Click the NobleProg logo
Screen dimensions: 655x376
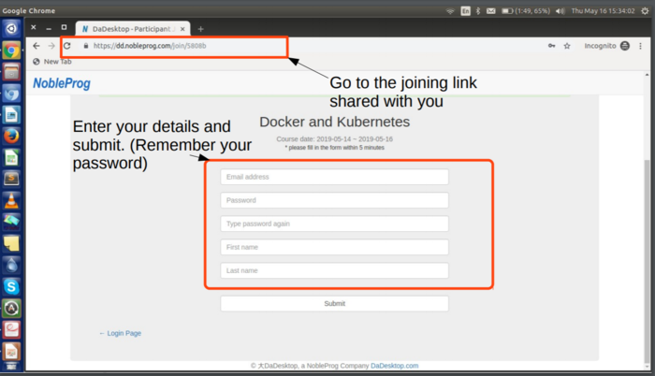pos(62,83)
